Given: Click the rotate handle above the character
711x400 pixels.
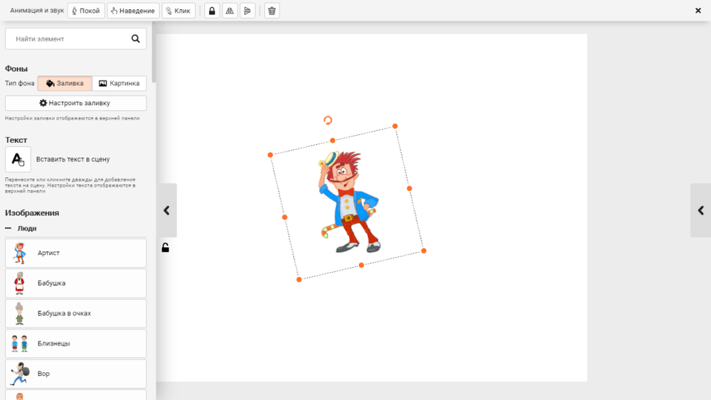Looking at the screenshot, I should (328, 121).
